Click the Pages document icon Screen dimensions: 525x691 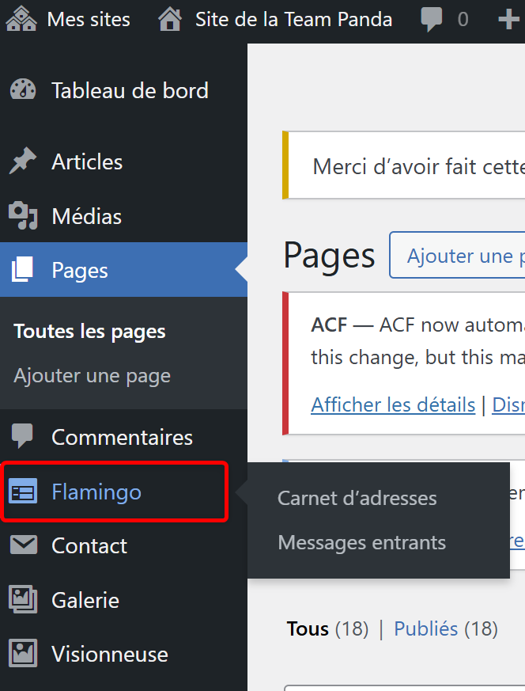coord(22,270)
